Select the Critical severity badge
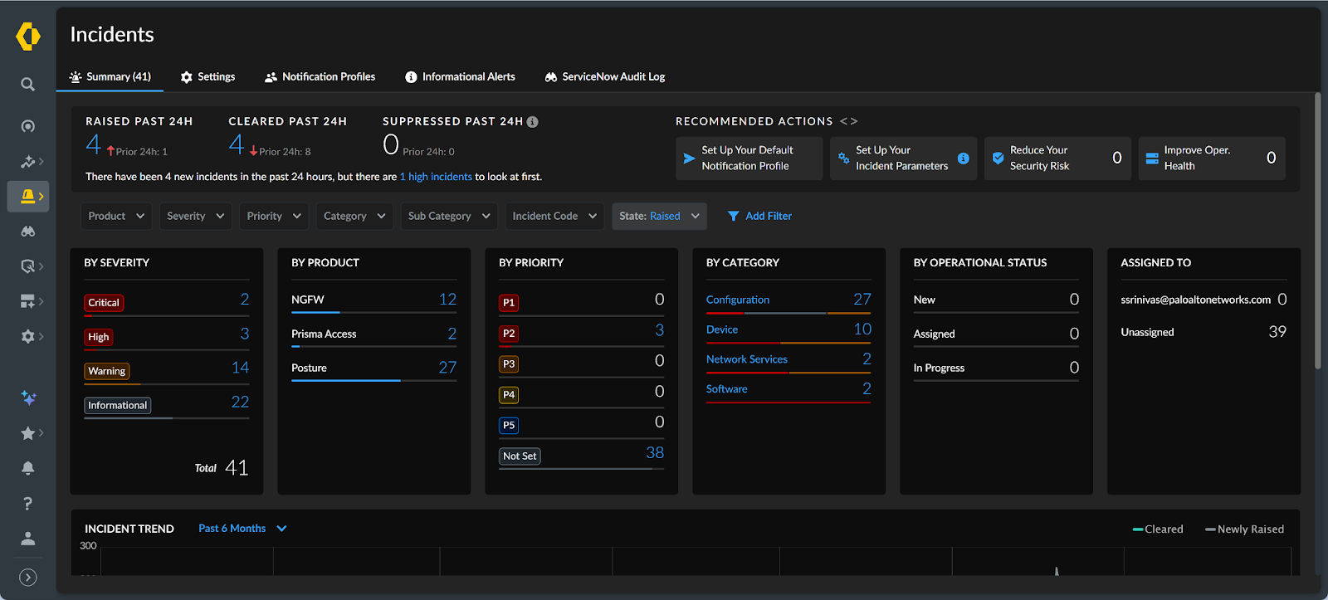 104,303
